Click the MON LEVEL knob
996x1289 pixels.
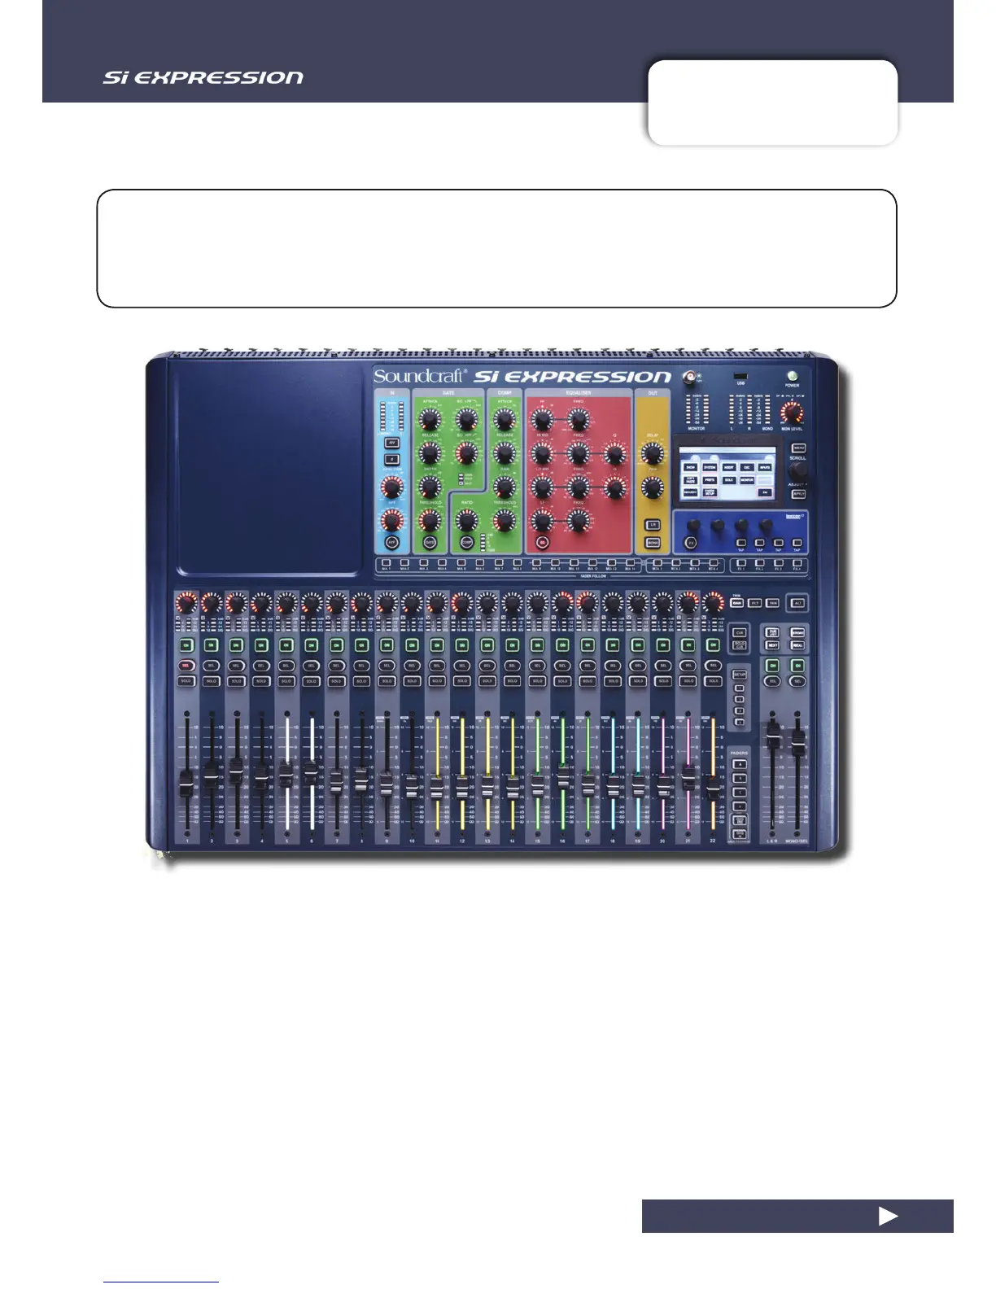coord(793,413)
